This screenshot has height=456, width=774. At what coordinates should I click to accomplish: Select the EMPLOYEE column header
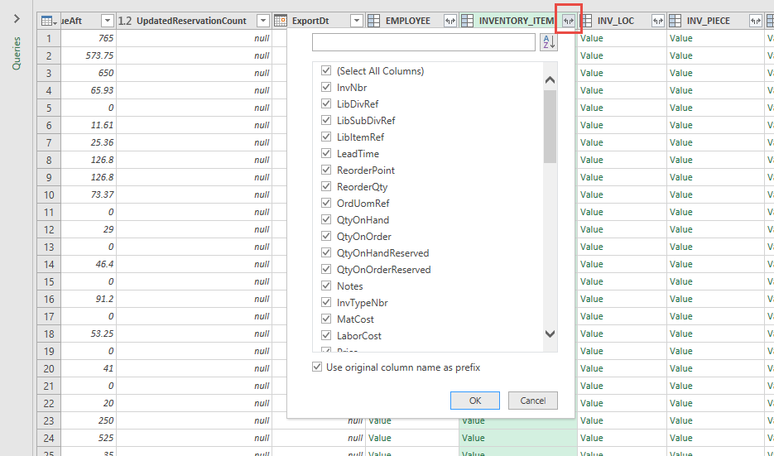tap(408, 21)
